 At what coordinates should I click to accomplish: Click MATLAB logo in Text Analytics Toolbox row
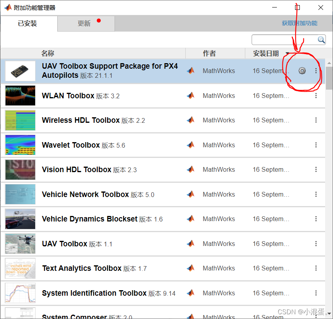click(191, 268)
